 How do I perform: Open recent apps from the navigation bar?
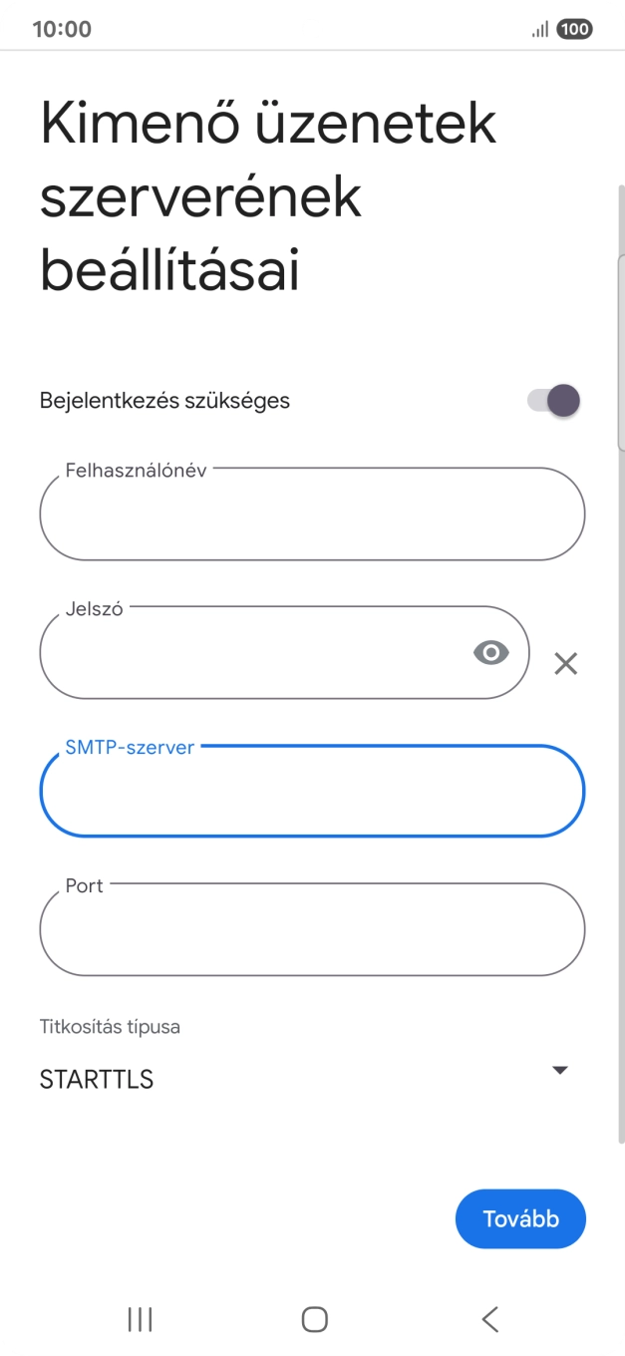click(139, 1318)
